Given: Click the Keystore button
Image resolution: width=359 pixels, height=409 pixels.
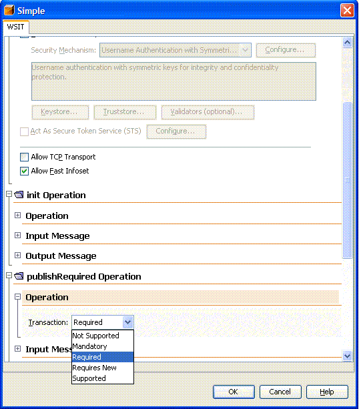Looking at the screenshot, I should pos(60,112).
